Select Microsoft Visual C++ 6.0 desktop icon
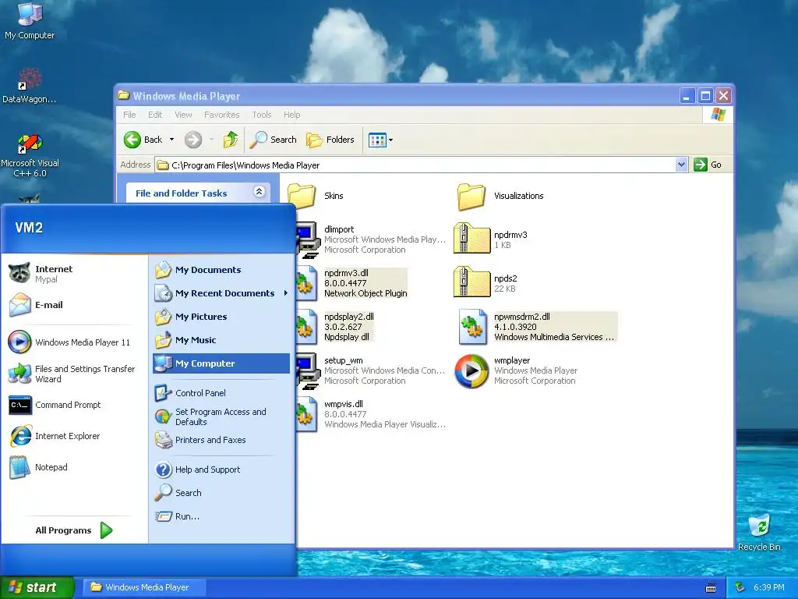The width and height of the screenshot is (798, 599). click(x=30, y=156)
